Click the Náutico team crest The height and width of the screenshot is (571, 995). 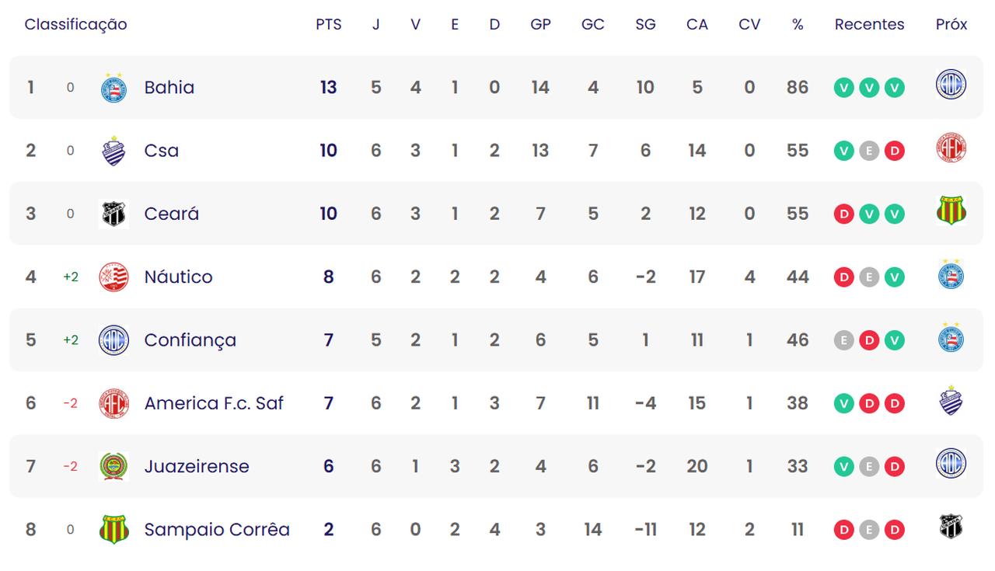pos(114,277)
